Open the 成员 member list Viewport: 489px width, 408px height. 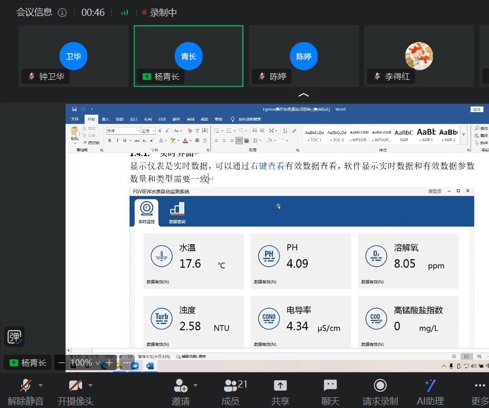pyautogui.click(x=230, y=385)
